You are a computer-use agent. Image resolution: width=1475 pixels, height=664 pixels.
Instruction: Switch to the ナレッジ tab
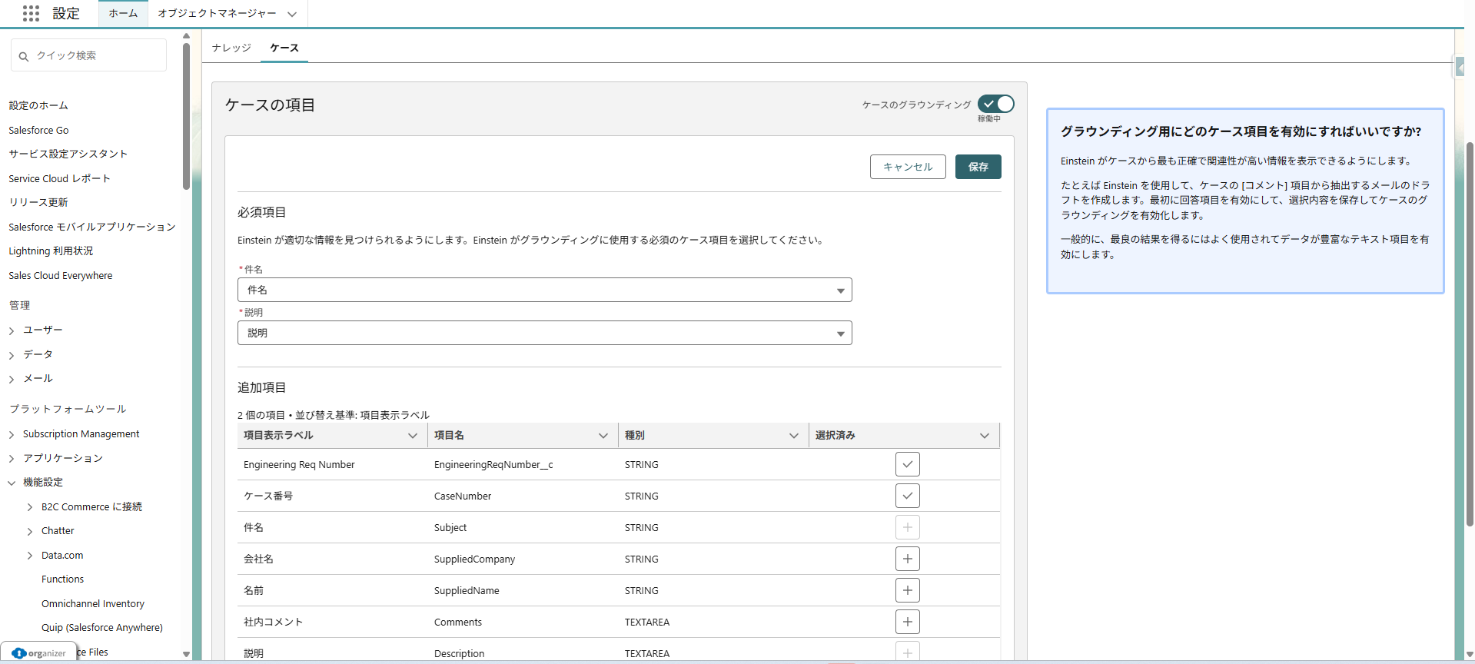[x=231, y=48]
